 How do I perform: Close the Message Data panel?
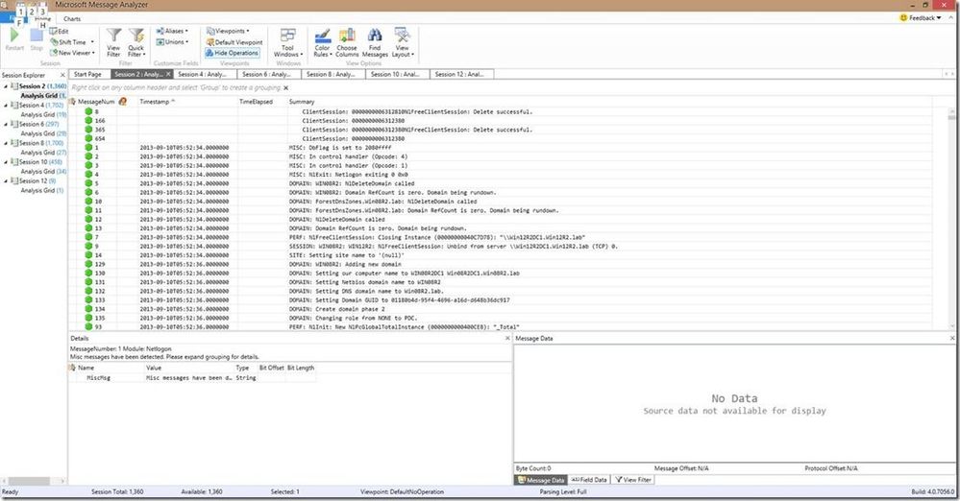coord(952,338)
